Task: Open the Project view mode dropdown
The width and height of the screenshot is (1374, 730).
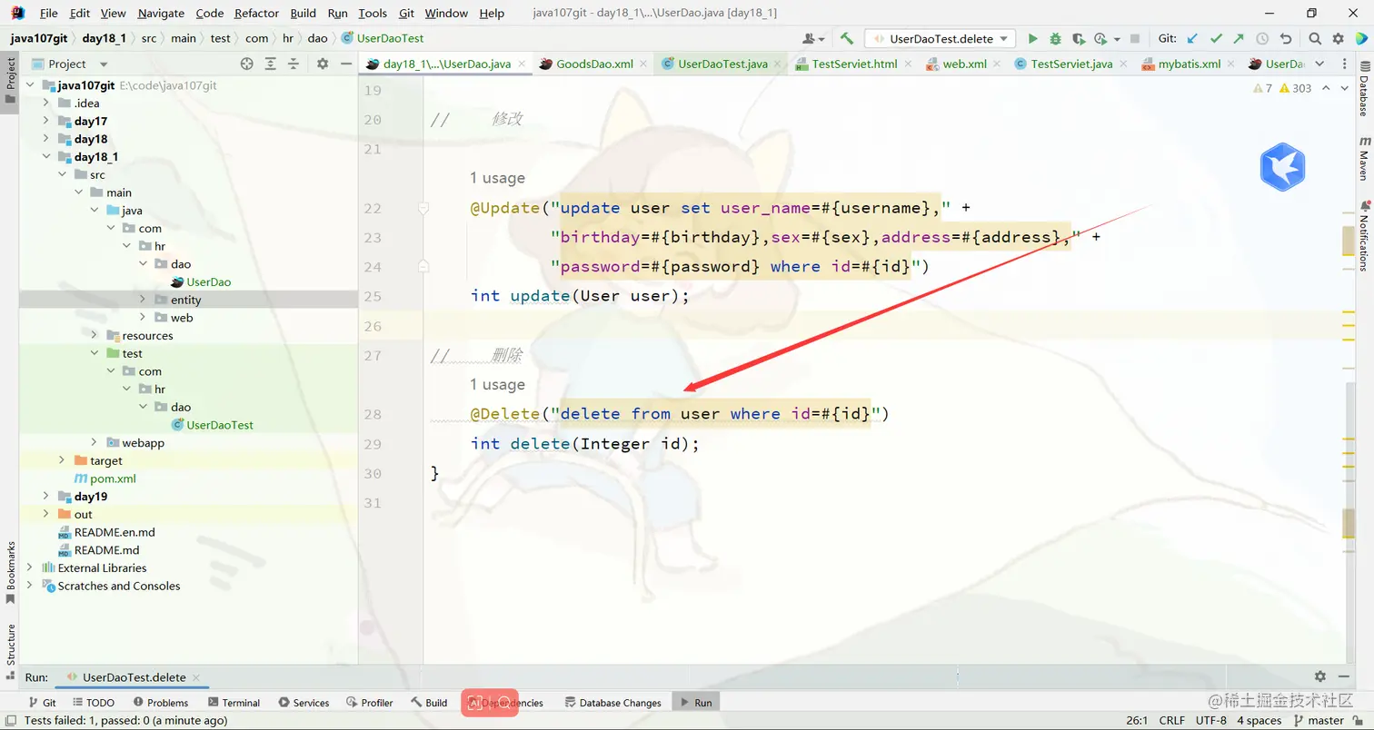Action: [103, 64]
